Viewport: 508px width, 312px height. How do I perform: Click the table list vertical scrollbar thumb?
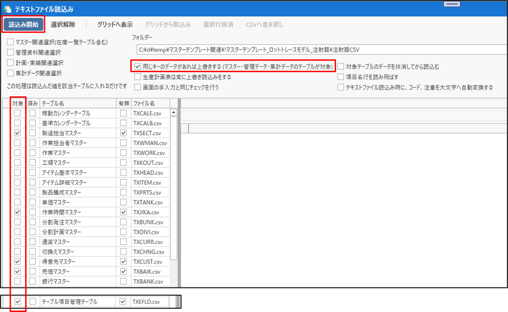tap(173, 188)
